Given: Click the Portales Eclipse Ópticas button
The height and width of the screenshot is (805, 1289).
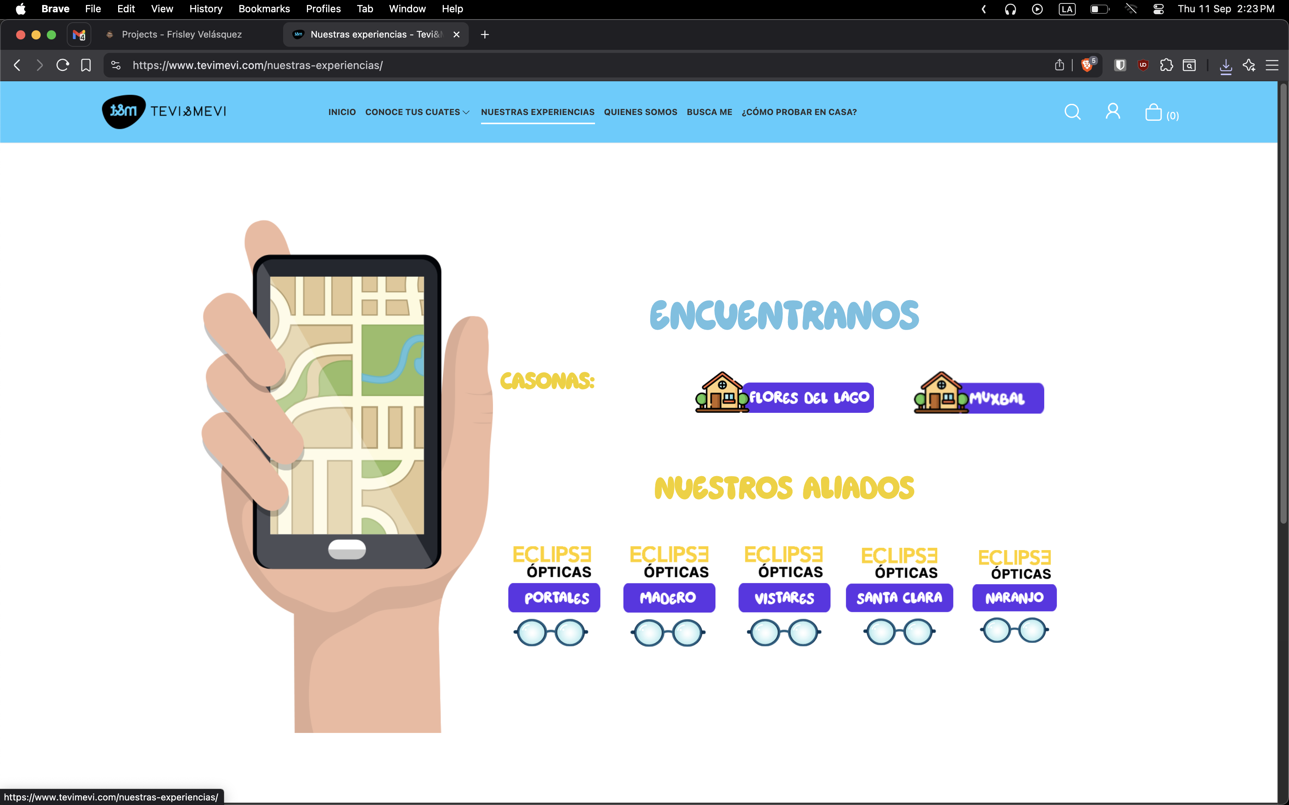Looking at the screenshot, I should click(x=554, y=597).
